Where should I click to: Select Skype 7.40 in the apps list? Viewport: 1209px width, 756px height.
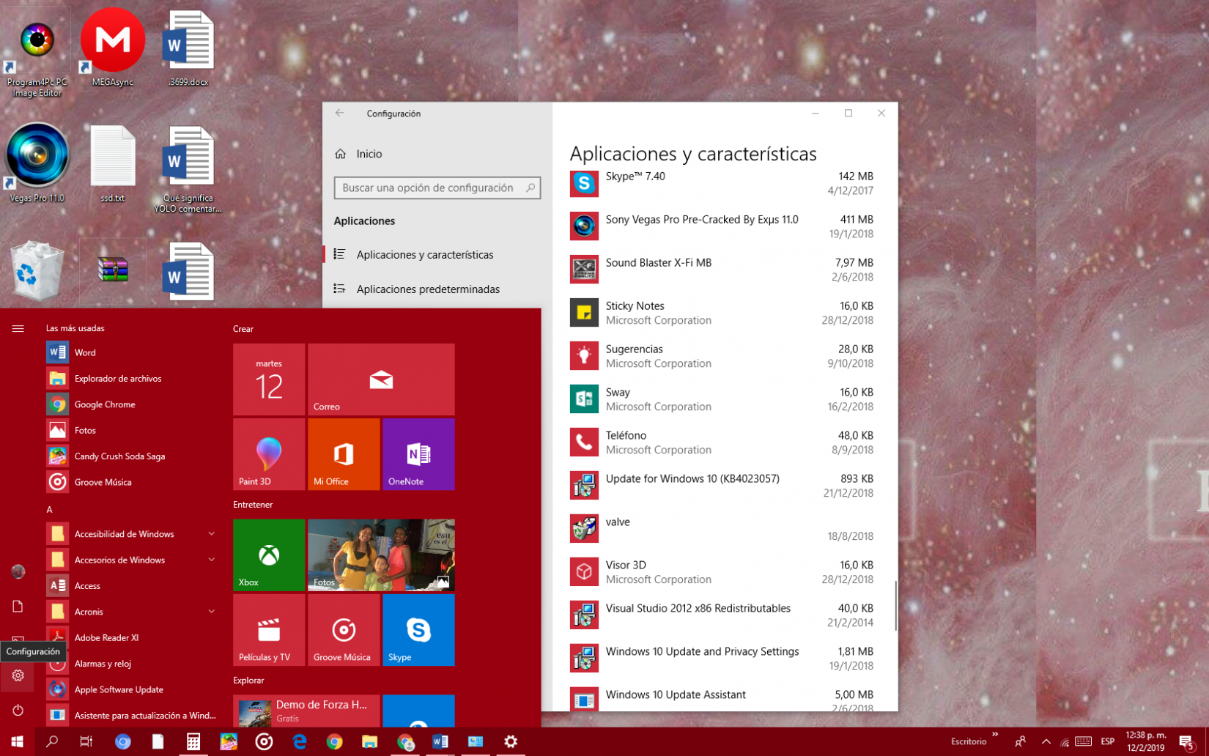point(723,183)
